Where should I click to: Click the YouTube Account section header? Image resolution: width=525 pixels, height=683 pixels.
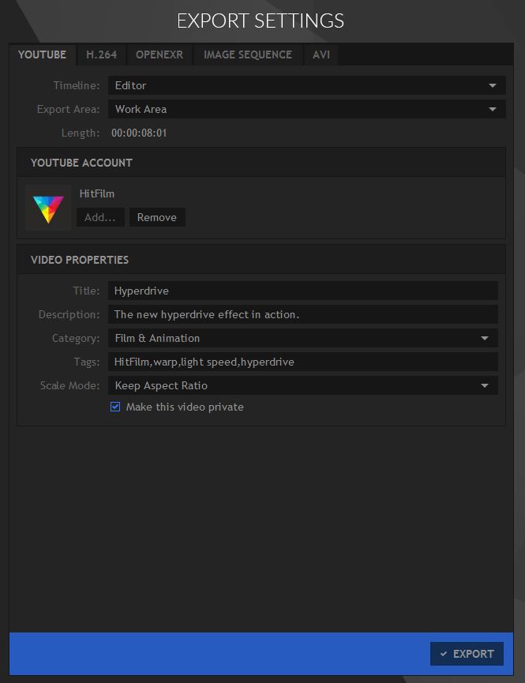(x=261, y=163)
